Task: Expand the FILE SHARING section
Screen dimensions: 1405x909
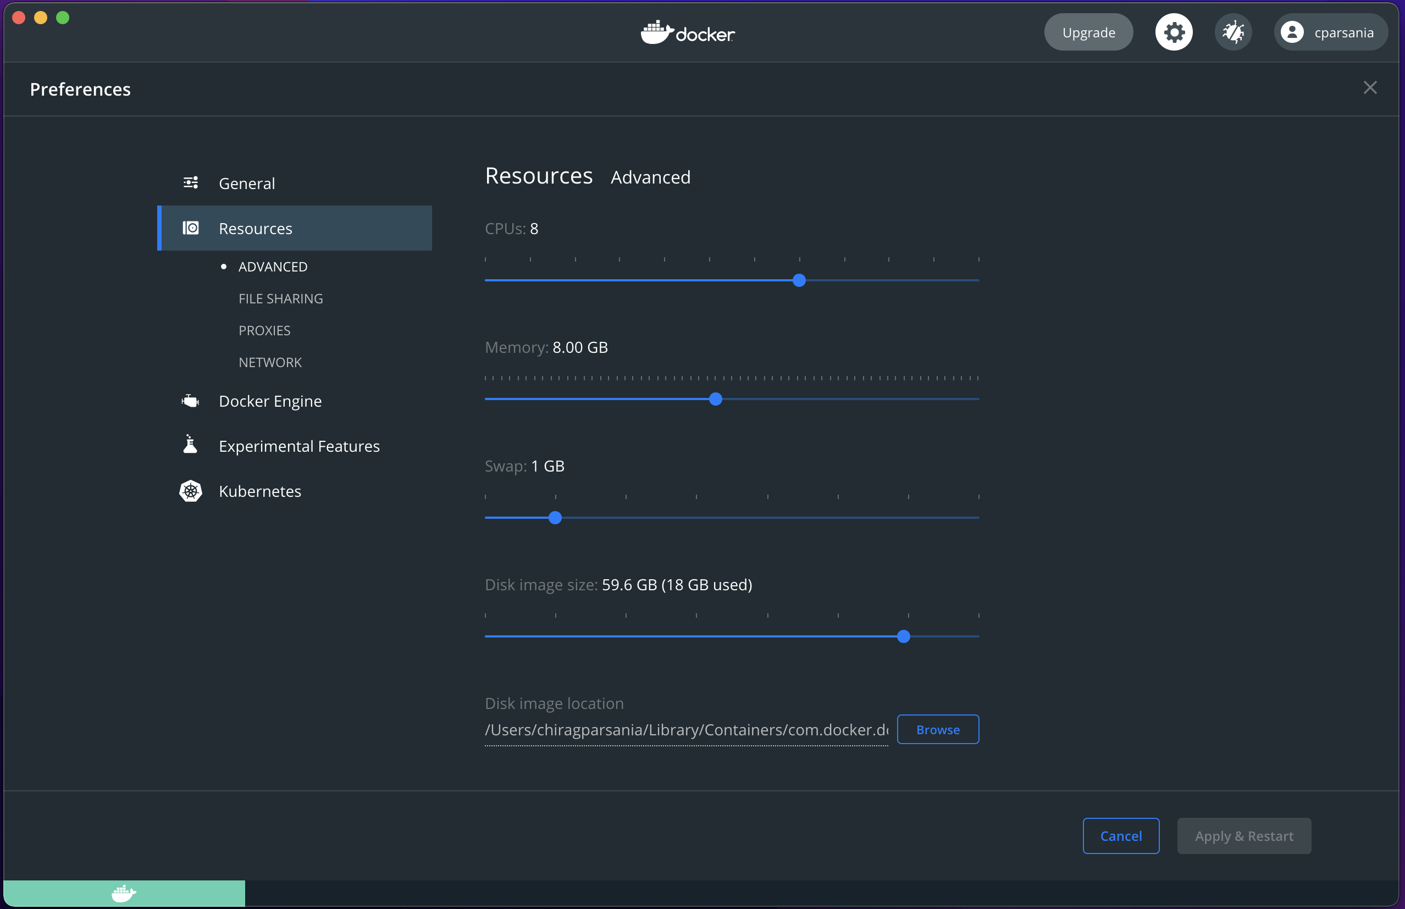Action: pyautogui.click(x=280, y=298)
